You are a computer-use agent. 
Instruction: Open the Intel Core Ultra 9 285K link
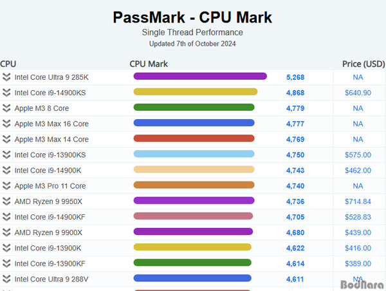(51, 77)
